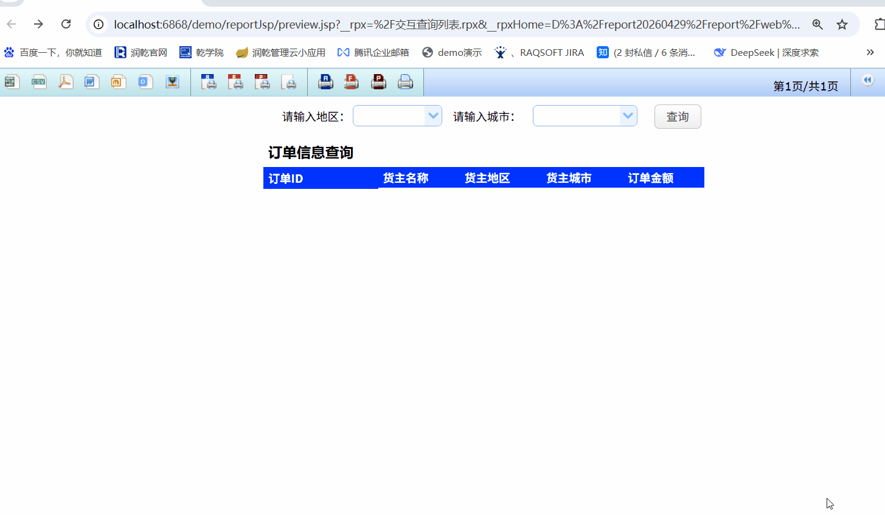This screenshot has width=885, height=515.
Task: Open 乾学院 bookmark
Action: tap(202, 53)
